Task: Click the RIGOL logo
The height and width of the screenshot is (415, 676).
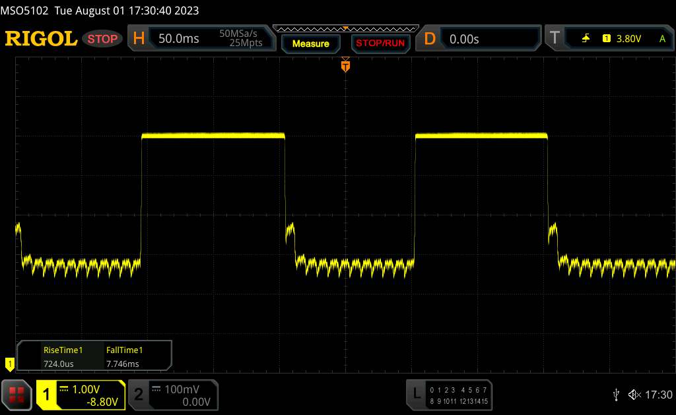Action: click(x=41, y=39)
